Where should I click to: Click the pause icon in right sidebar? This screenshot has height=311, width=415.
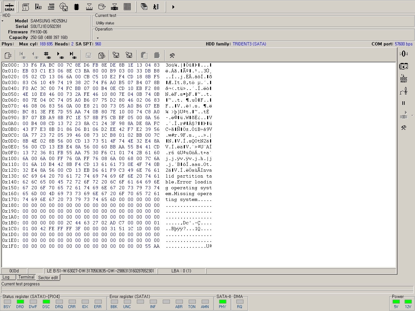[403, 103]
